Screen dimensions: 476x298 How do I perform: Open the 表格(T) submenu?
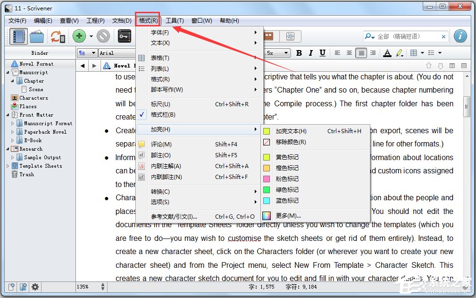200,58
